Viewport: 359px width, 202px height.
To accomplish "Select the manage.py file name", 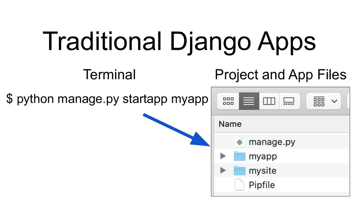I will coord(272,142).
